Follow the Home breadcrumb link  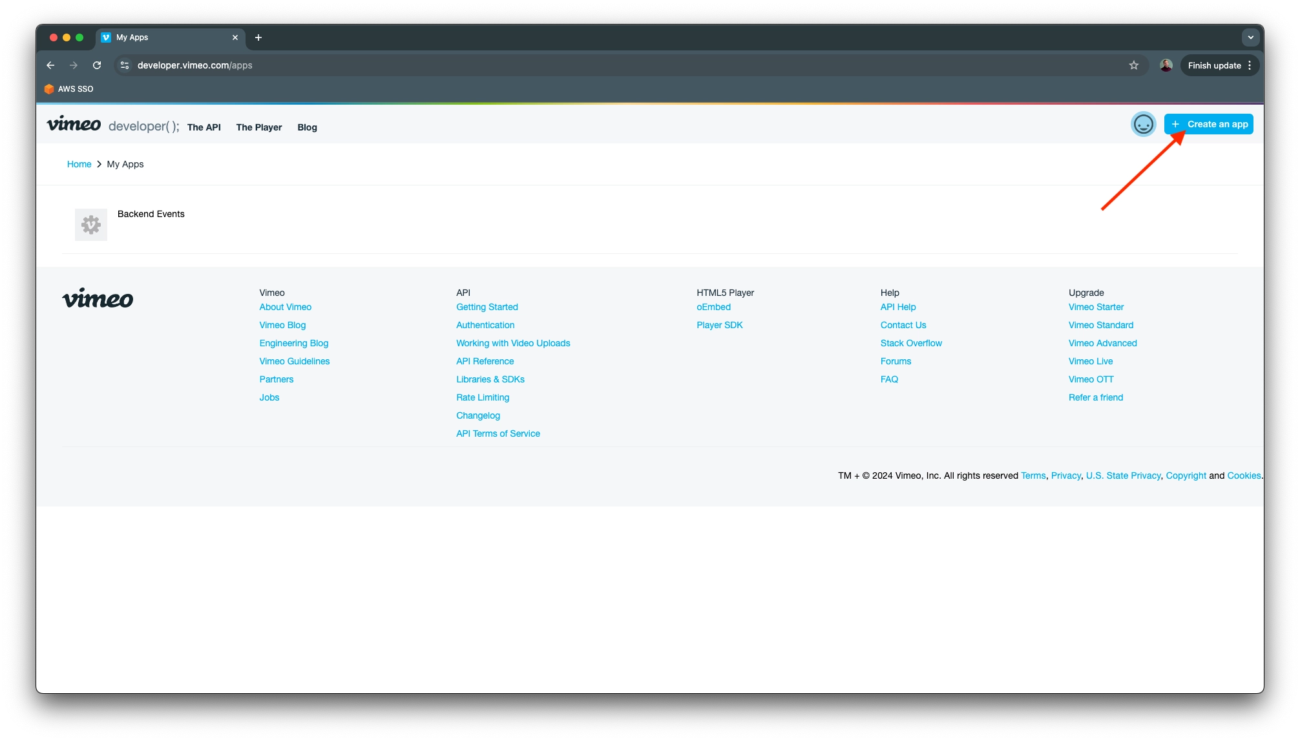tap(79, 164)
